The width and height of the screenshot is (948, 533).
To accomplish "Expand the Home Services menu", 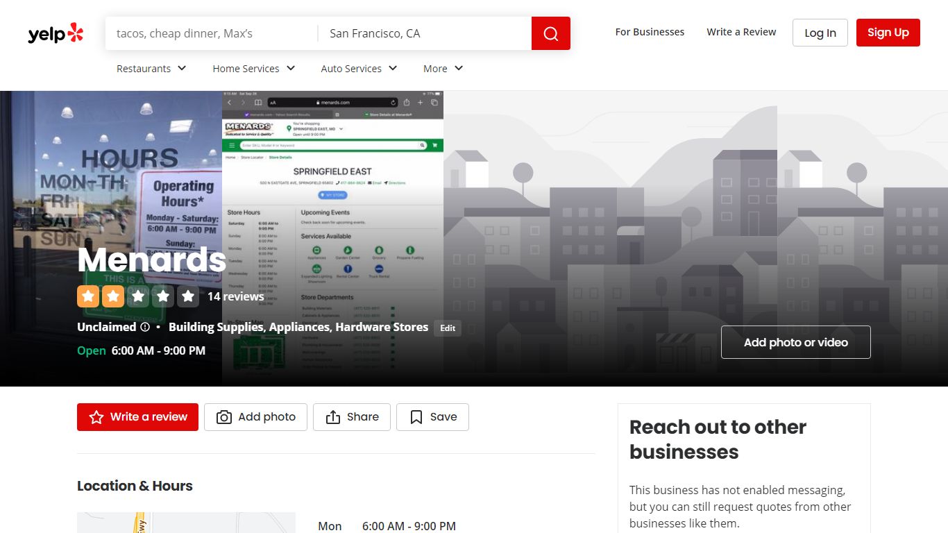I will click(254, 69).
